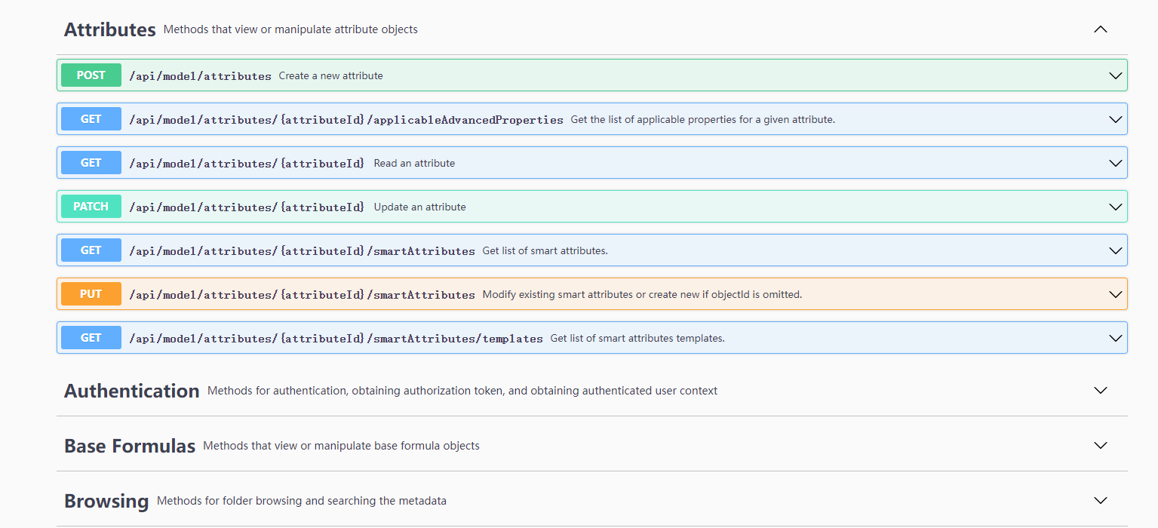
Task: Expand the PUT smartAttributes row arrow
Action: 1115,294
